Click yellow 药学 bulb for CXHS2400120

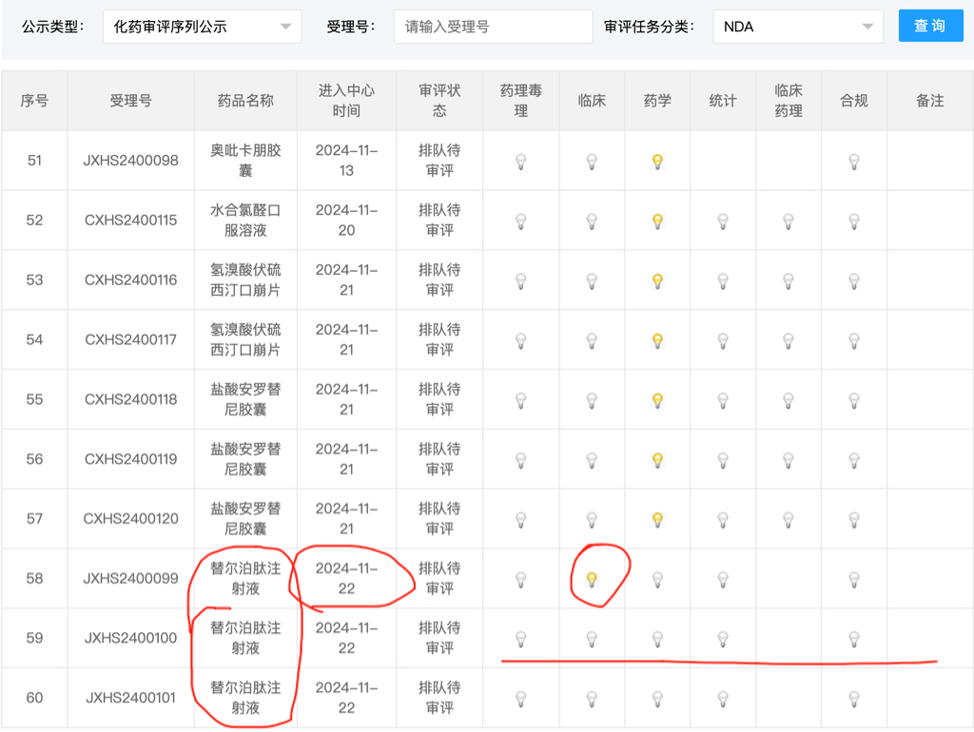click(657, 520)
